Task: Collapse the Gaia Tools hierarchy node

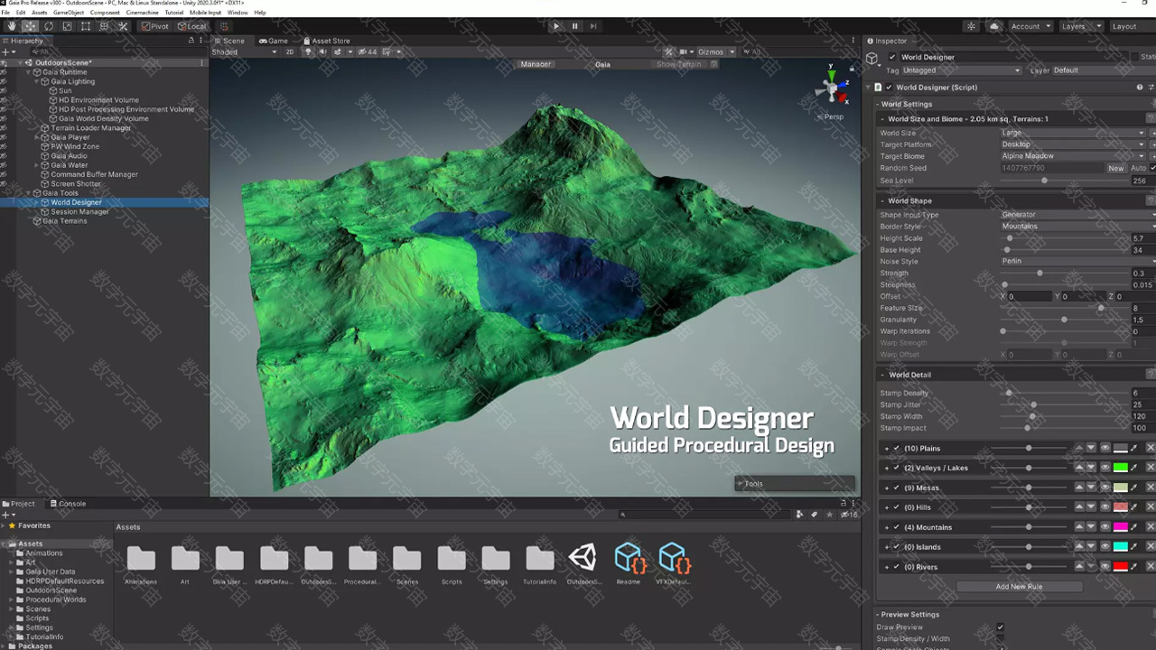Action: 29,193
